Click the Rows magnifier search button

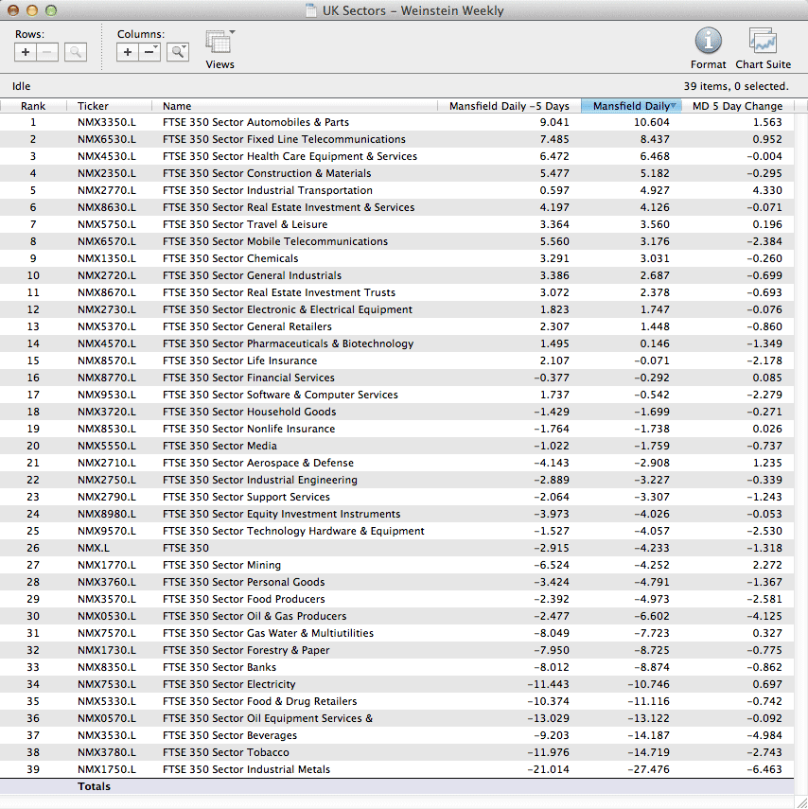[76, 52]
